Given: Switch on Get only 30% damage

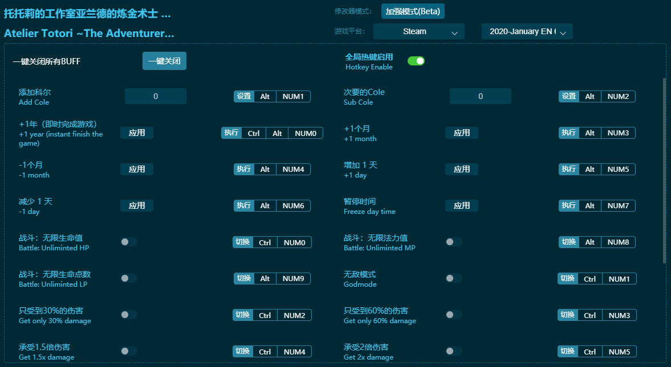Looking at the screenshot, I should pyautogui.click(x=129, y=315).
